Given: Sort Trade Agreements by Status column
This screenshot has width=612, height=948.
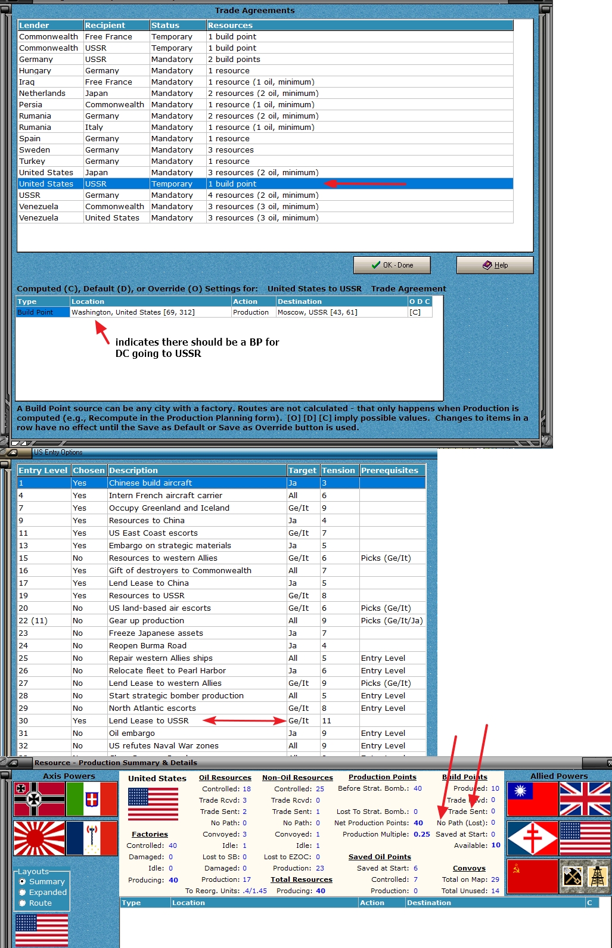Looking at the screenshot, I should point(178,25).
